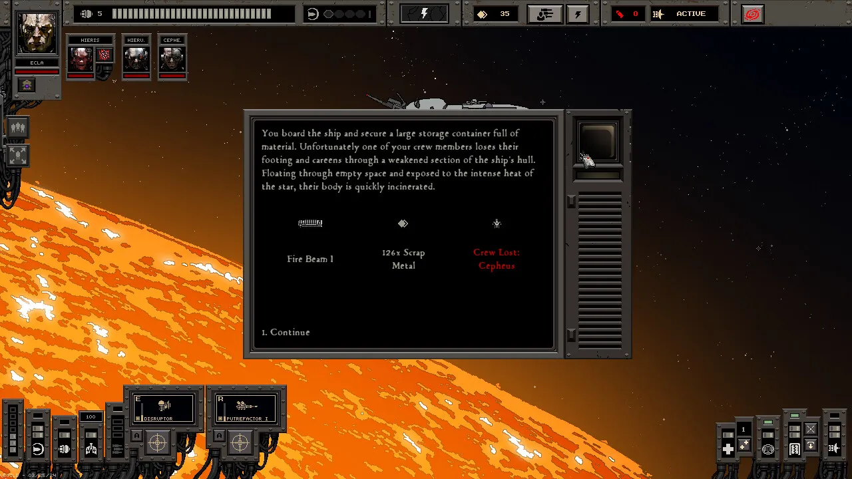Toggle autofire on the Disruptor with the A button
The image size is (852, 479).
tap(136, 435)
